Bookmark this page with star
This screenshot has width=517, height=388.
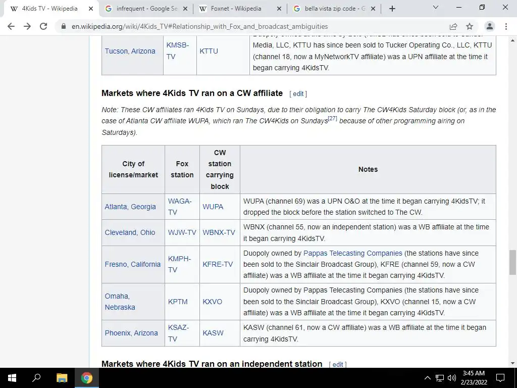470,26
